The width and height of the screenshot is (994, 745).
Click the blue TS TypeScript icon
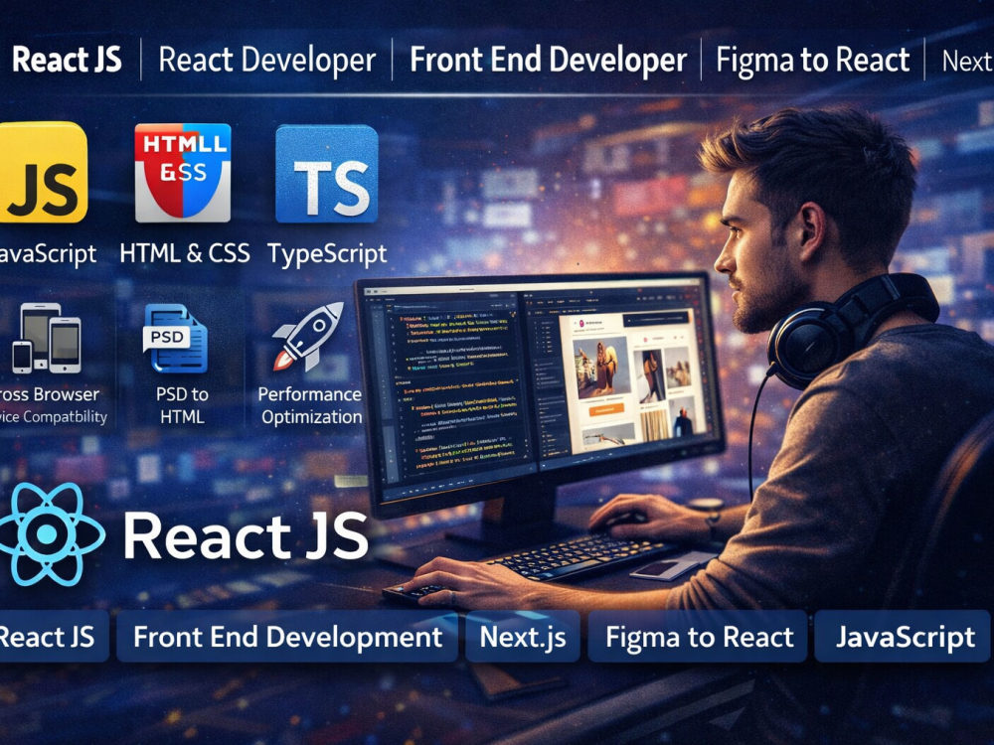click(x=326, y=174)
